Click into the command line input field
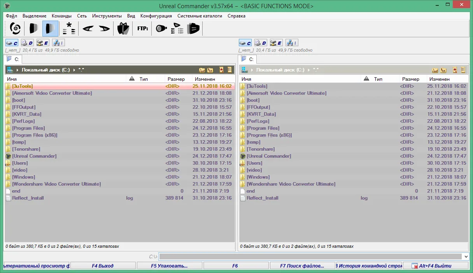The image size is (473, 273). click(x=311, y=256)
